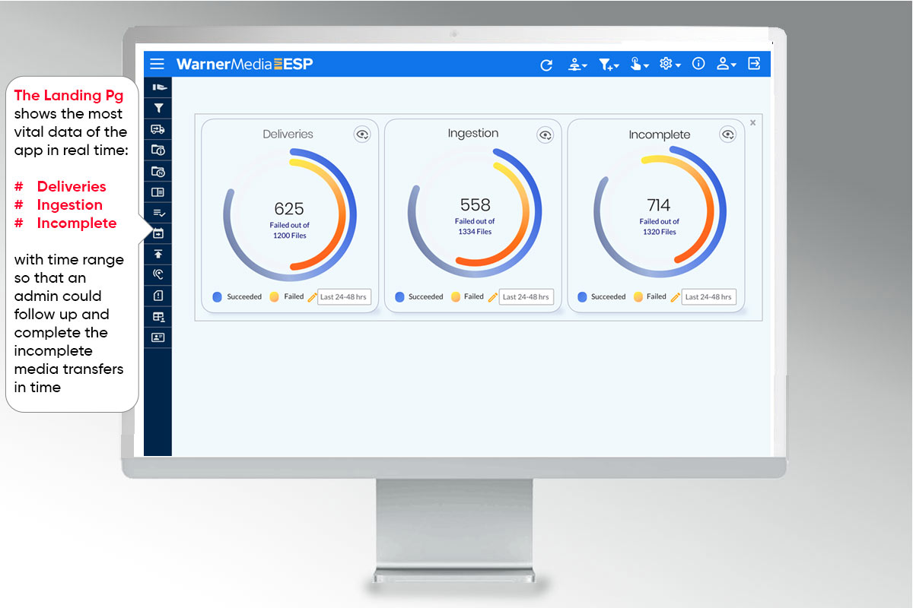The image size is (913, 608).
Task: Click the WarnerMedia ESP logo
Action: (244, 64)
